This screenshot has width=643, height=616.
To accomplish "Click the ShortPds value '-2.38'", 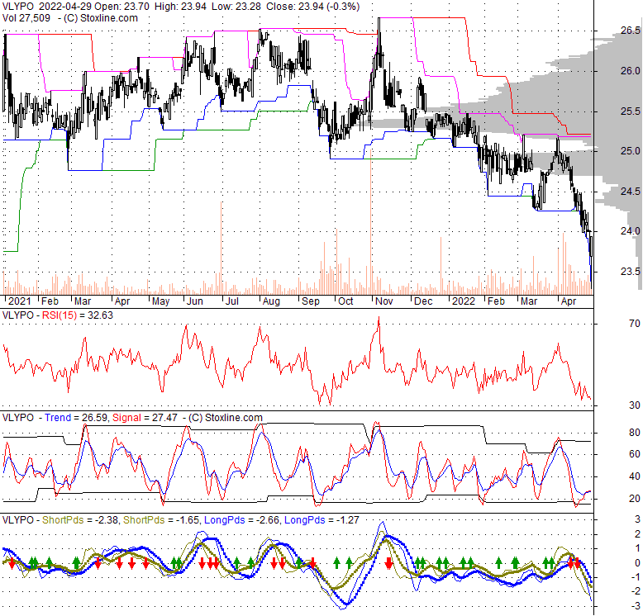I will [107, 520].
